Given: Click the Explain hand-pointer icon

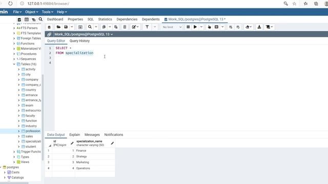Looking at the screenshot, I should pos(209,27).
